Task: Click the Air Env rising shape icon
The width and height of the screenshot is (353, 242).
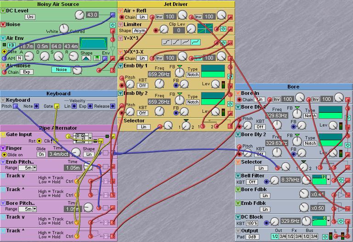Action: (x=86, y=58)
